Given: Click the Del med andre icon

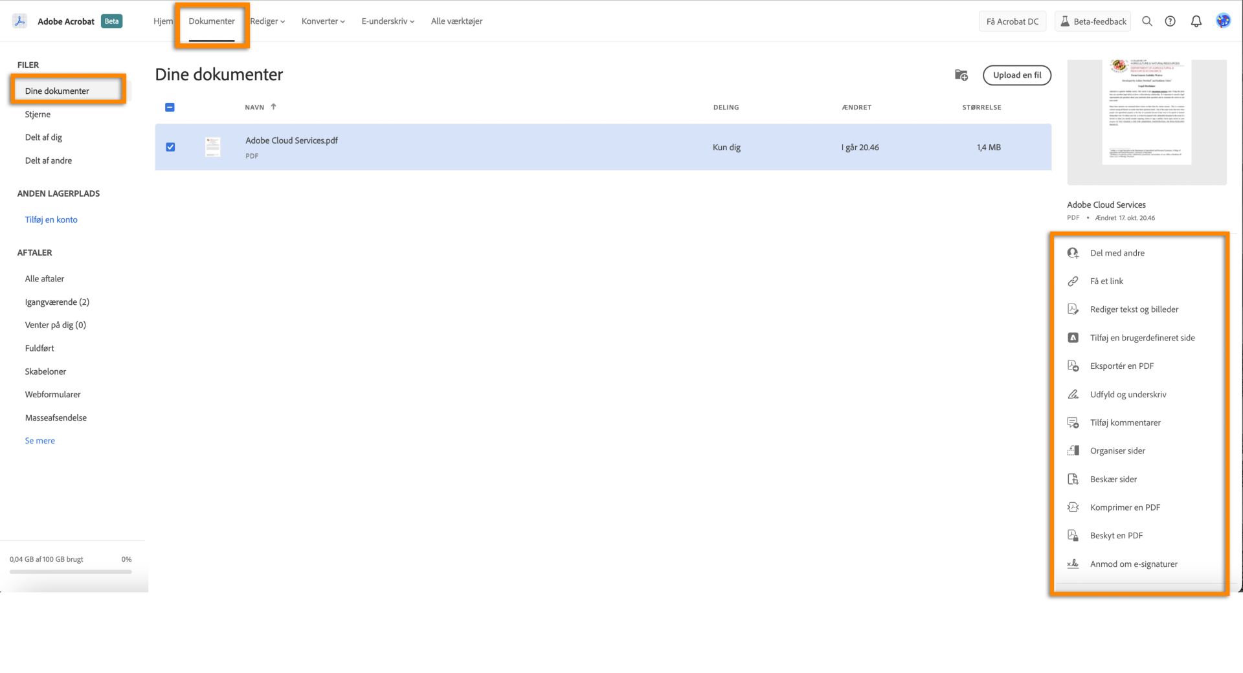Looking at the screenshot, I should click(1073, 253).
